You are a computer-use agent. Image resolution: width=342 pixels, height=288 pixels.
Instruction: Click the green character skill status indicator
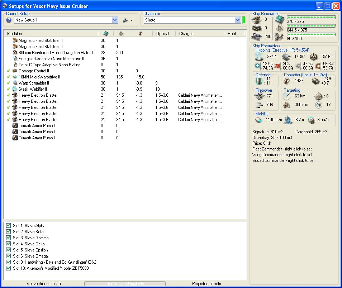coord(244,20)
